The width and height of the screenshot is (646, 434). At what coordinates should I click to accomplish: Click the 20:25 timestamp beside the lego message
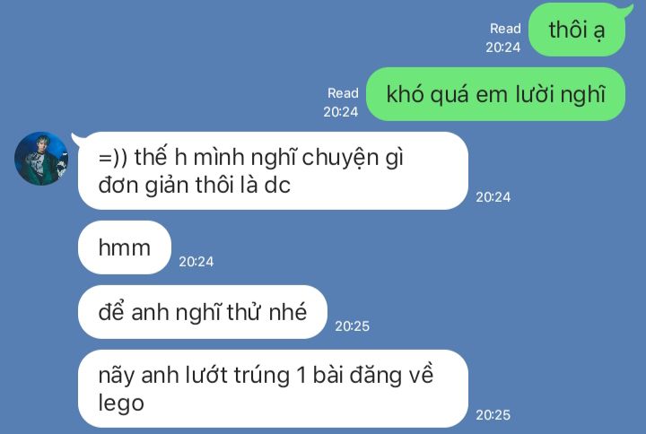[x=493, y=414]
